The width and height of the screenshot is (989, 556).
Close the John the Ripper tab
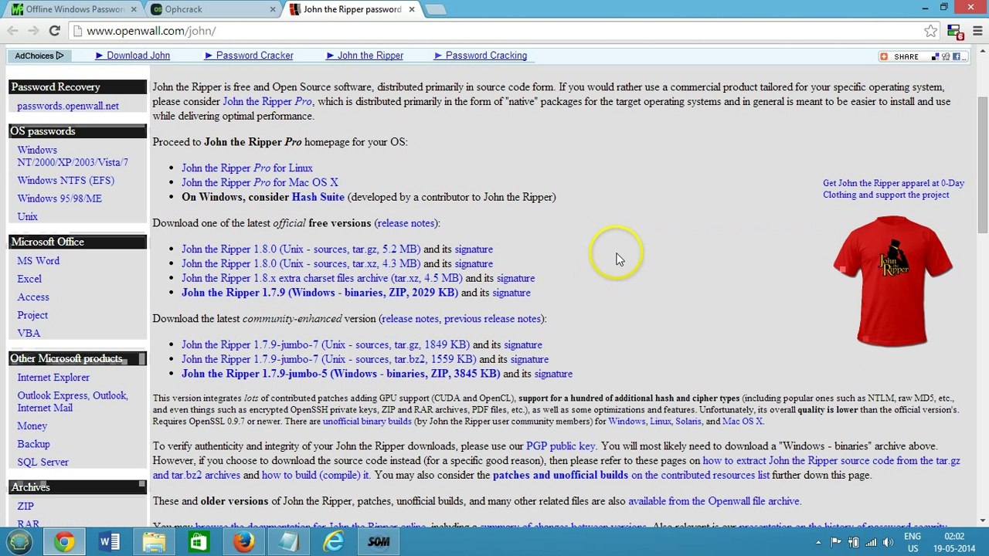pyautogui.click(x=412, y=9)
